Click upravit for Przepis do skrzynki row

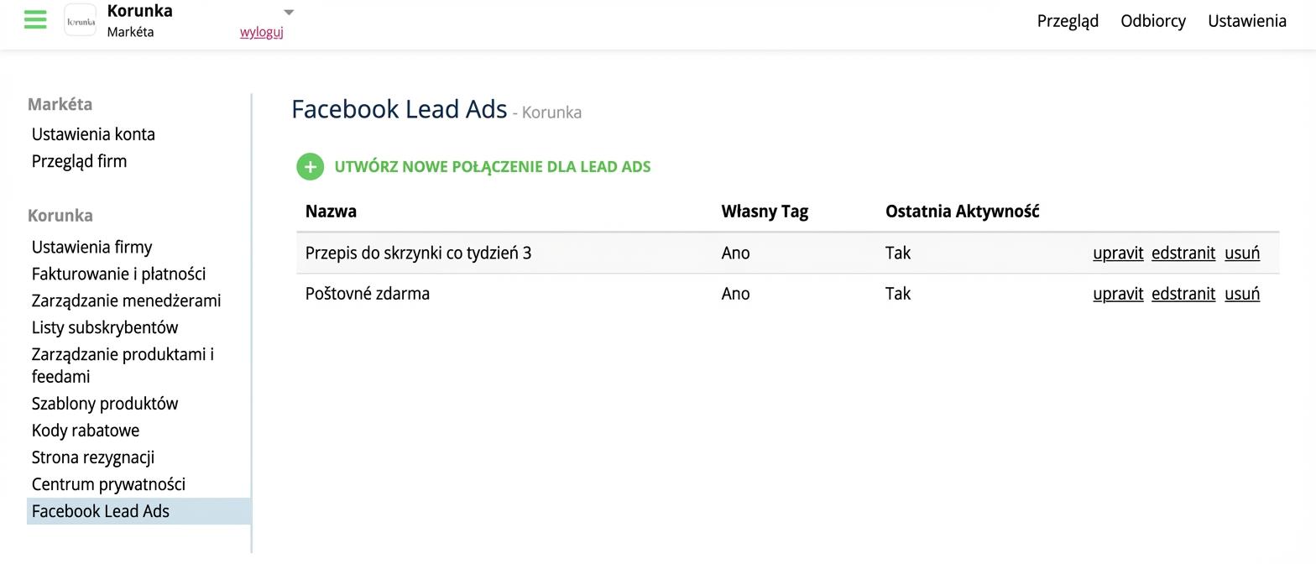1118,253
